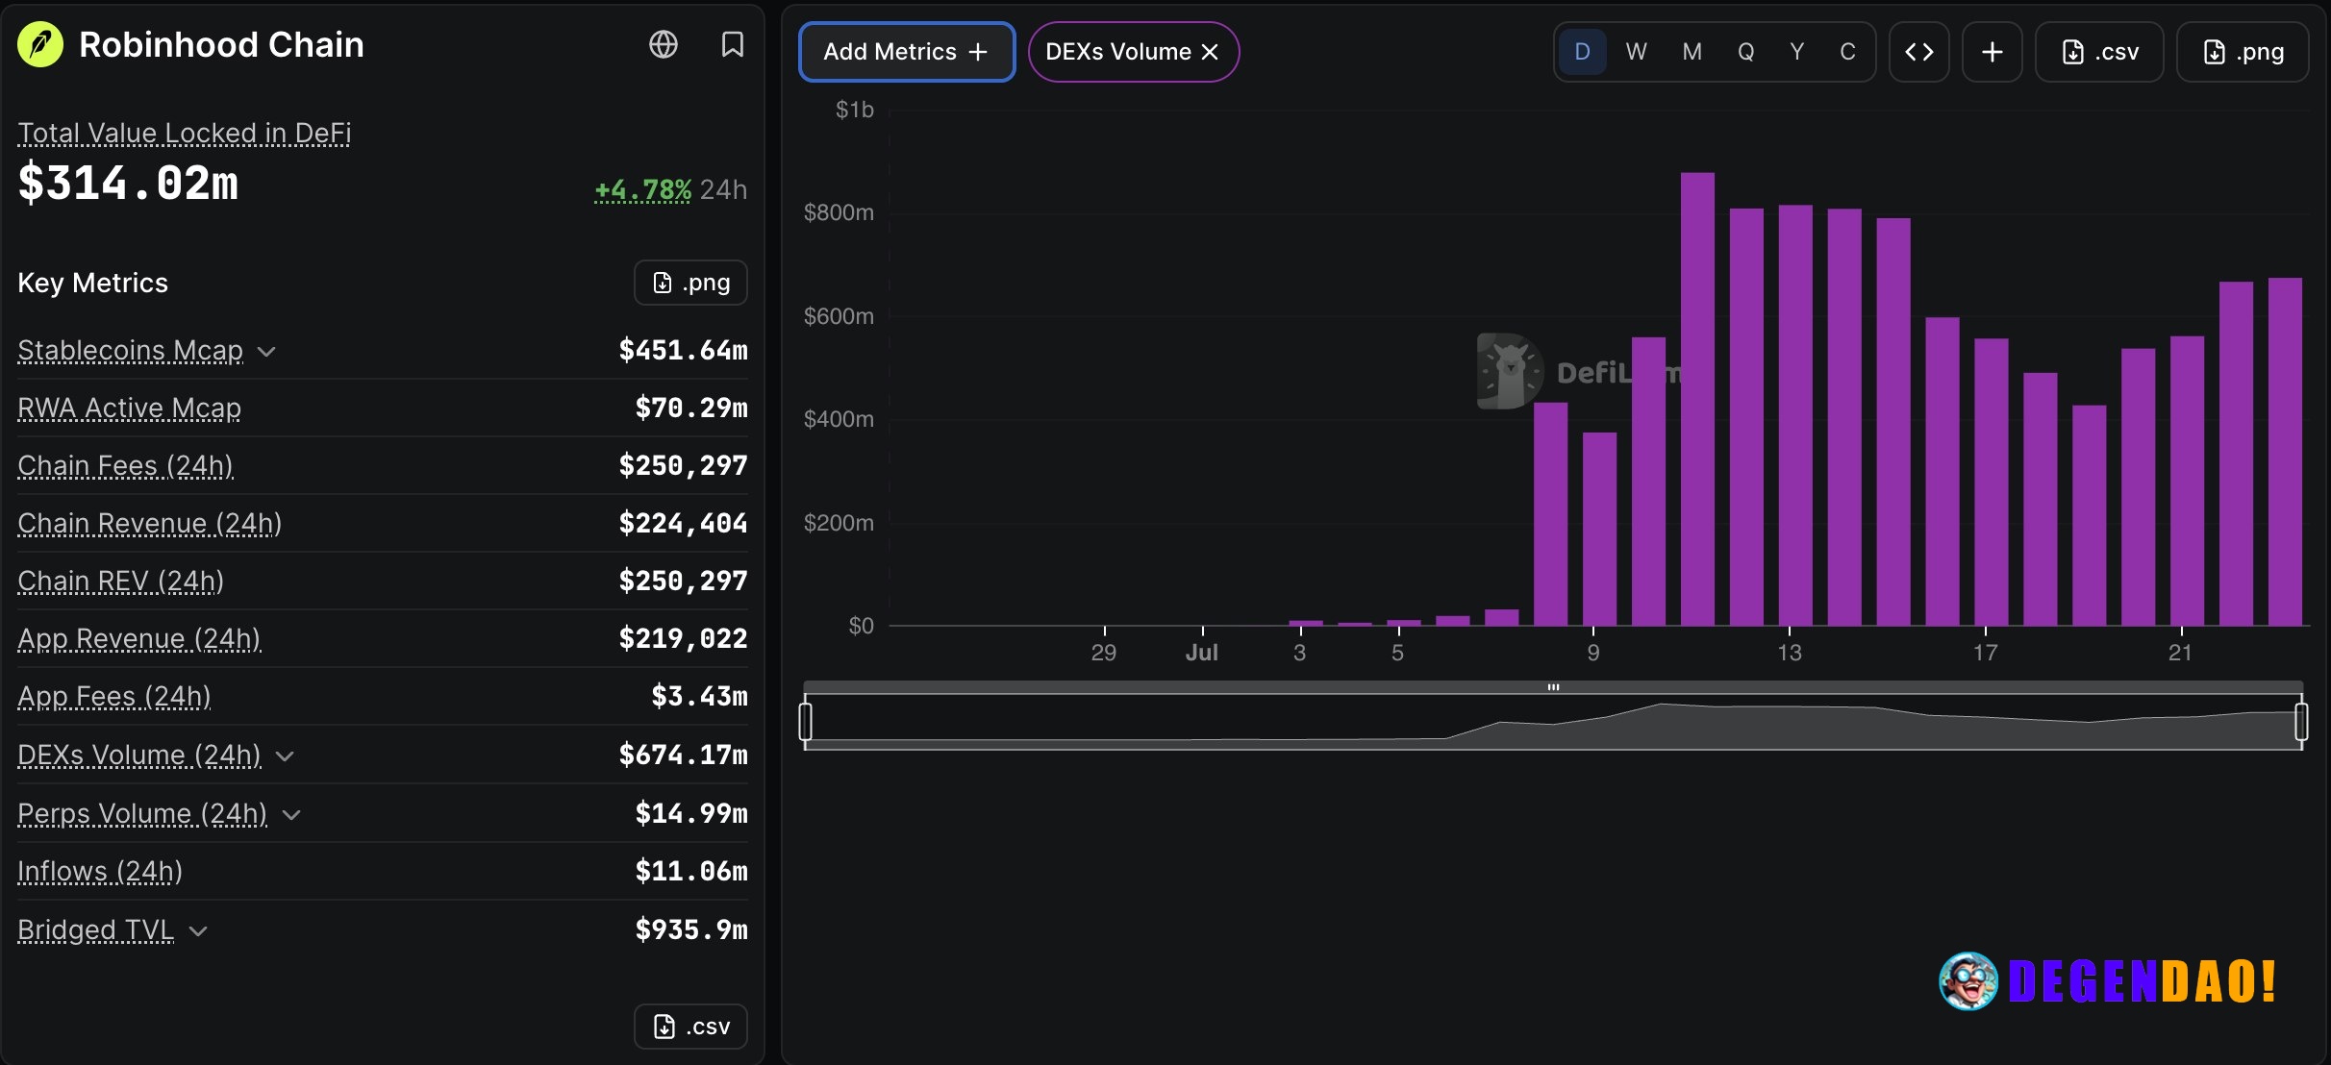Viewport: 2331px width, 1065px height.
Task: Switch chart to cumulative (C) view
Action: (x=1847, y=52)
